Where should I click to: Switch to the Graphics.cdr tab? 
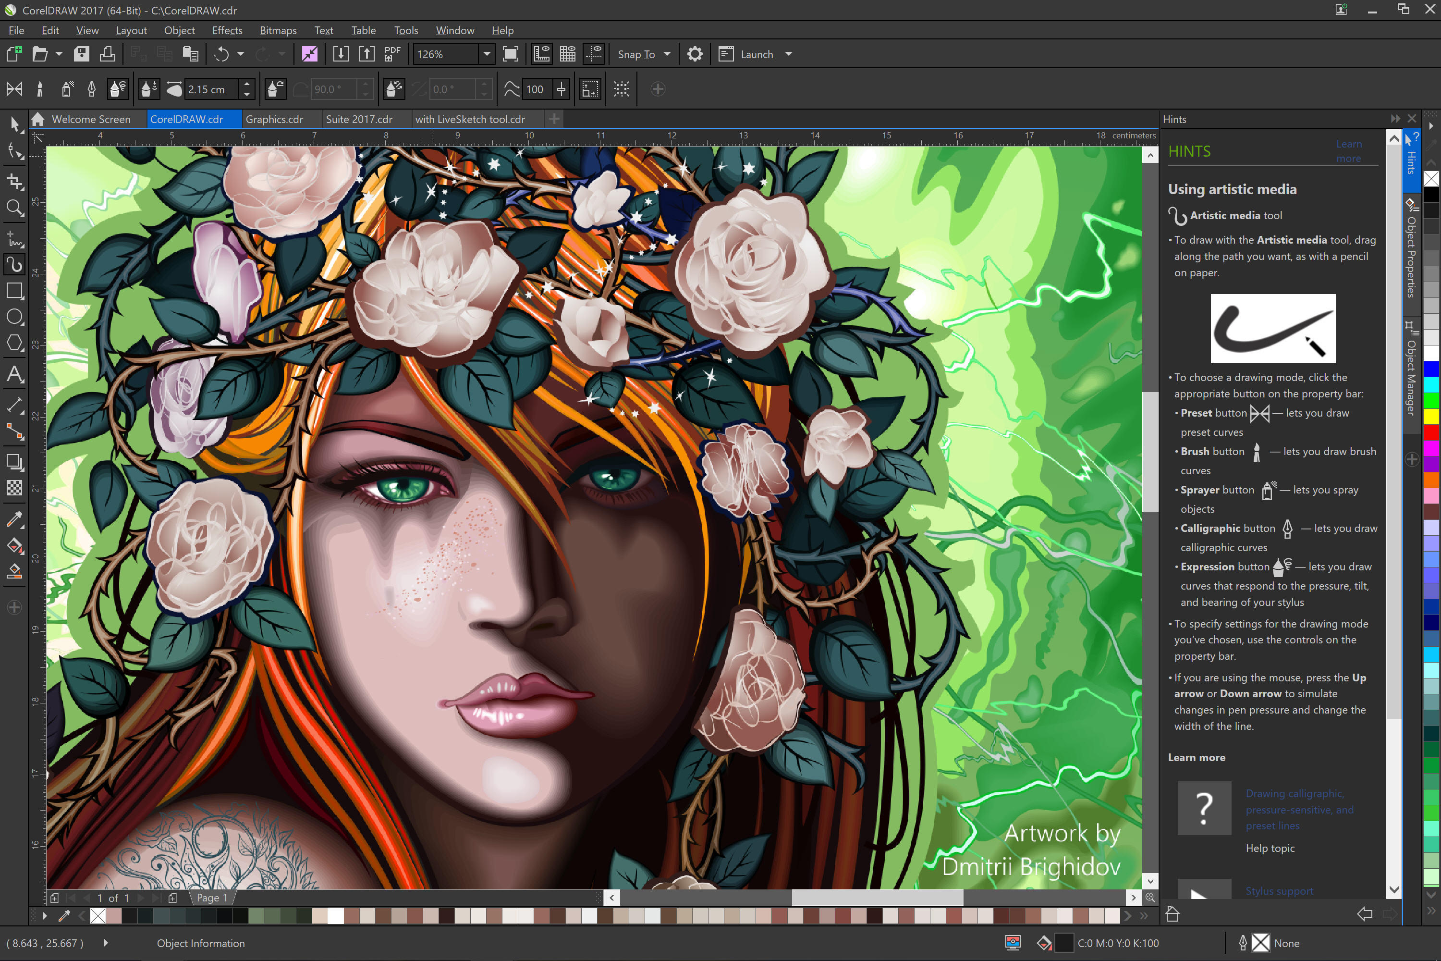pyautogui.click(x=272, y=119)
